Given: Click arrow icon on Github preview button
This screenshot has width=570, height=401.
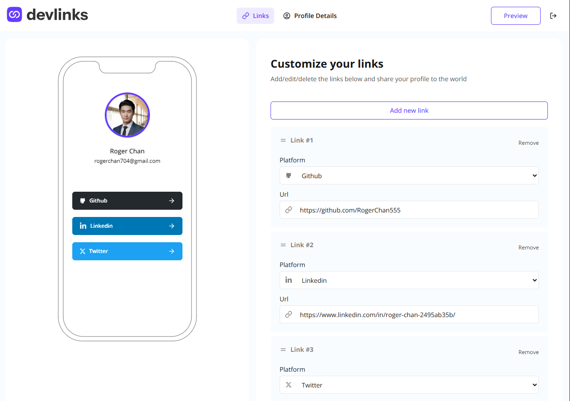Looking at the screenshot, I should click(x=172, y=201).
